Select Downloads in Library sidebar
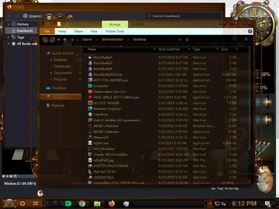Viewport: 279px width, 209px height. pyautogui.click(x=21, y=30)
